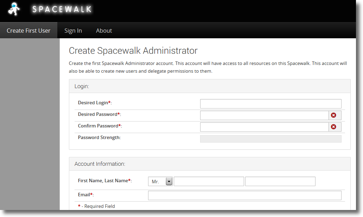
Task: Click the 'Desired Login*:' label
Action: click(95, 103)
